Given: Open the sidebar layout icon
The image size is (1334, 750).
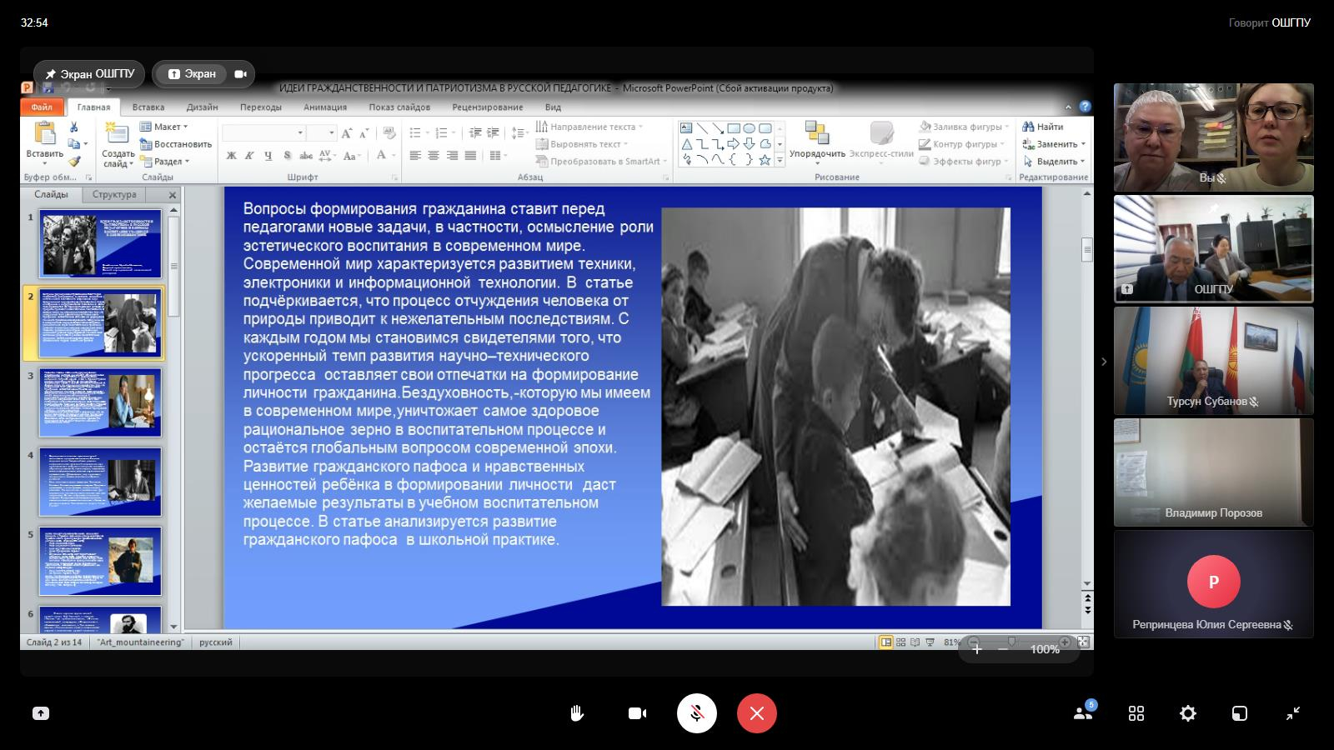Looking at the screenshot, I should tap(1240, 713).
